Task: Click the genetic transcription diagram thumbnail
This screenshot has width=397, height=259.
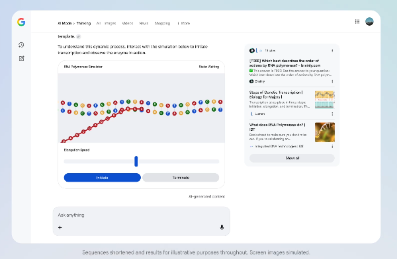Action: [325, 100]
